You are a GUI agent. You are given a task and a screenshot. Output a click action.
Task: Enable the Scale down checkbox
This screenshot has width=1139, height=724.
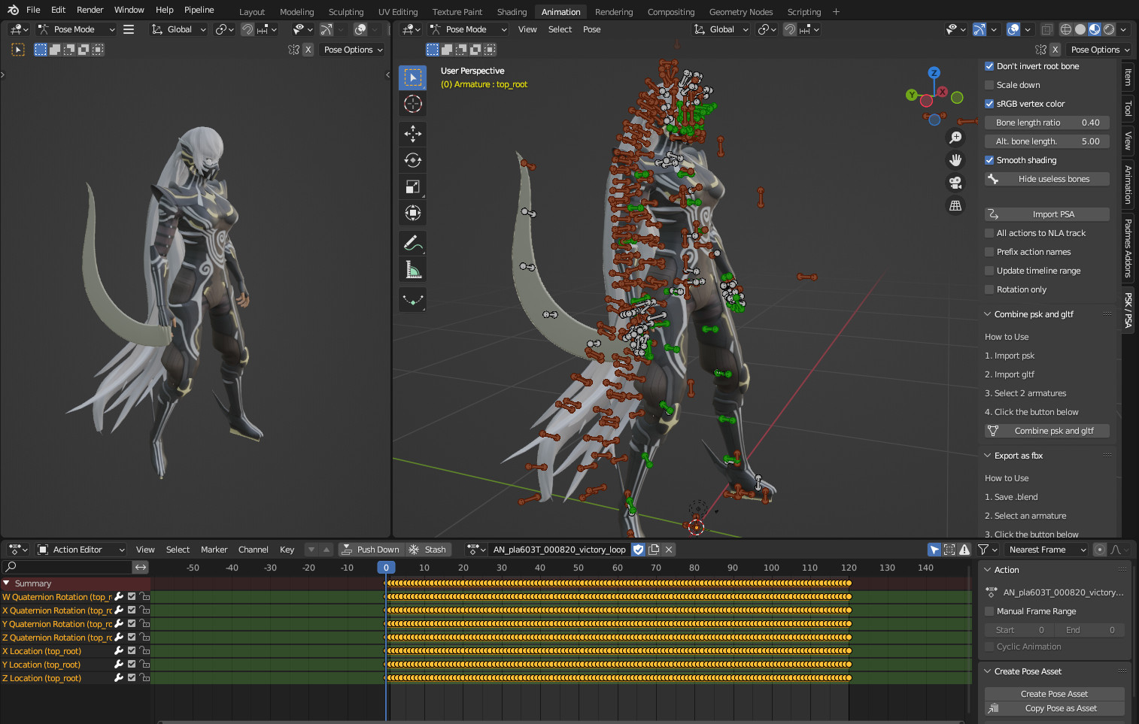click(x=989, y=84)
